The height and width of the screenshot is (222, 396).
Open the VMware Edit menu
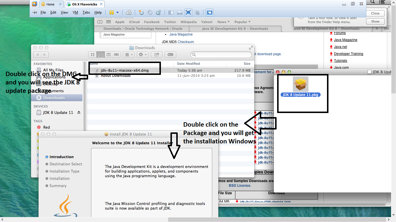click(53, 12)
